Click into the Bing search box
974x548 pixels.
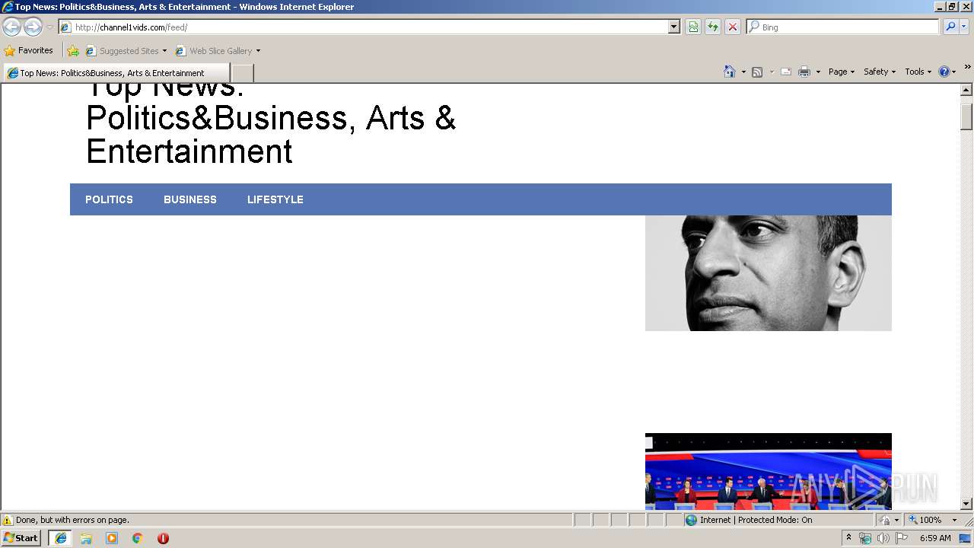click(x=843, y=27)
